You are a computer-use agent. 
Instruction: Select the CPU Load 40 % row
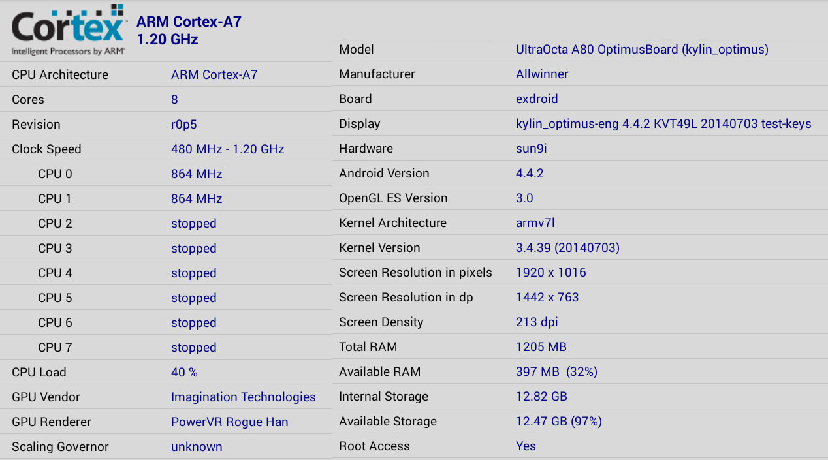(166, 372)
